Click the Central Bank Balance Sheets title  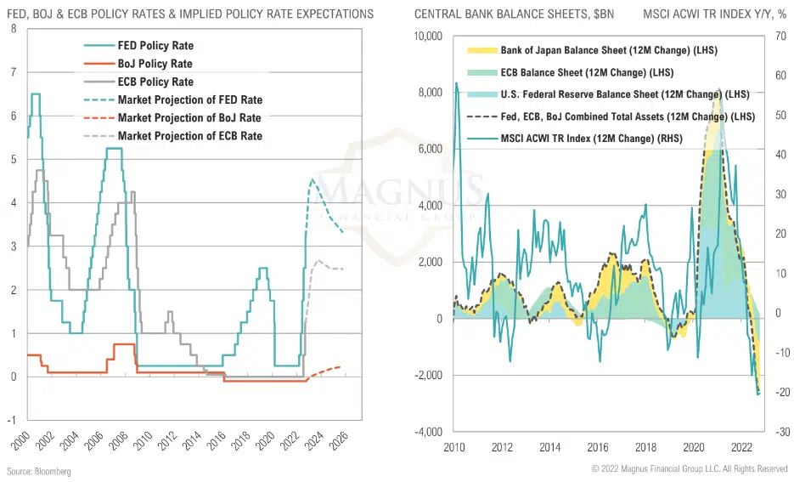point(514,14)
